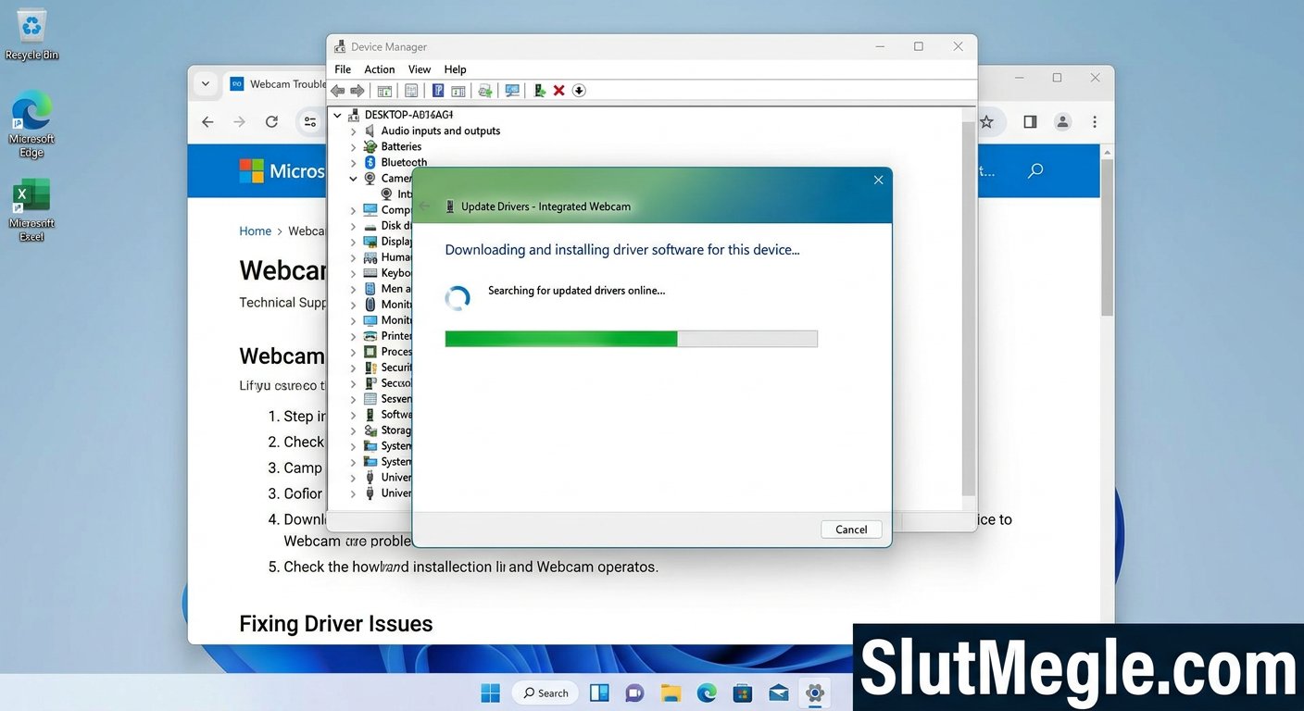This screenshot has width=1304, height=711.
Task: Select the Webcam Troubleshooting browser tab
Action: coord(277,84)
